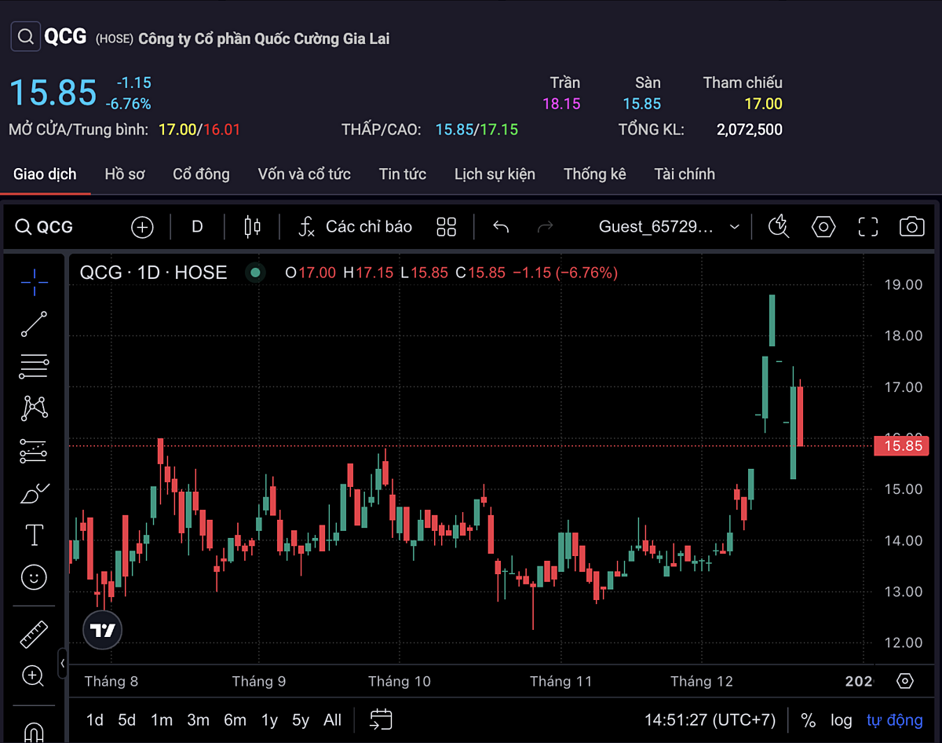This screenshot has height=743, width=942.
Task: Set chart range to 6m
Action: tap(235, 720)
